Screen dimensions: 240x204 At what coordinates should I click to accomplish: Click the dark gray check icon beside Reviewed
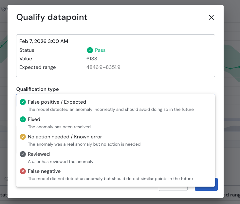click(23, 154)
